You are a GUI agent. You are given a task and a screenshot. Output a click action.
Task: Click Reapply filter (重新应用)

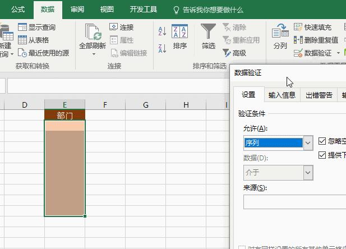click(x=241, y=40)
